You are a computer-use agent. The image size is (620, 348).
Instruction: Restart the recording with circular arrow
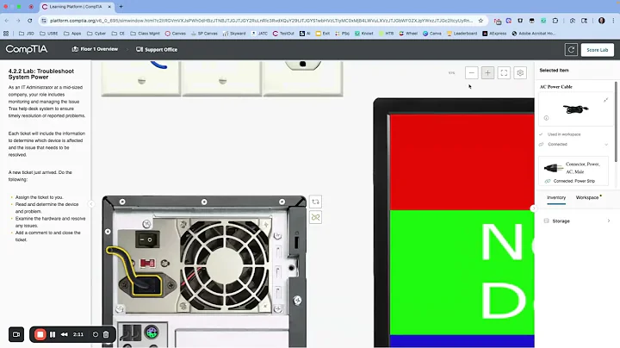96,334
